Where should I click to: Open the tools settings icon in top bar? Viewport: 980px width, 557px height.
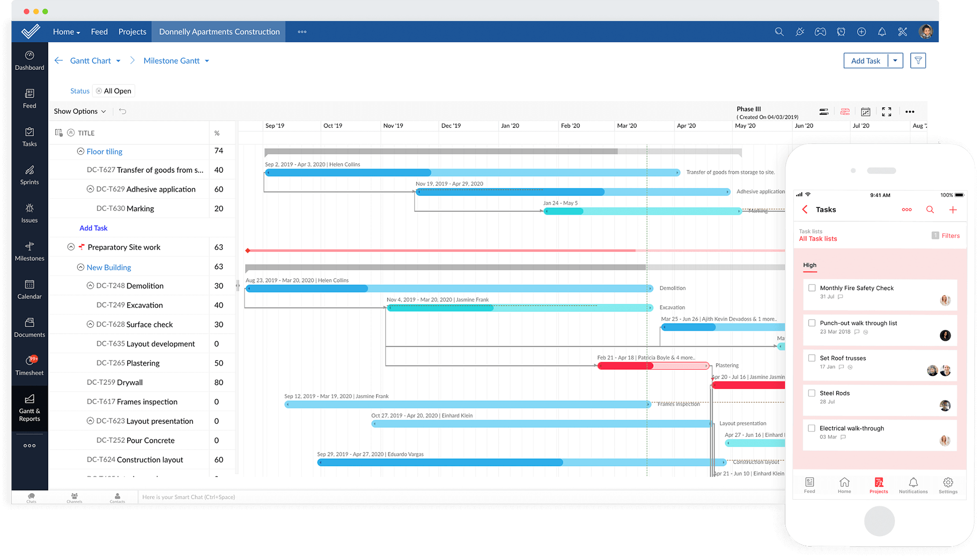903,32
